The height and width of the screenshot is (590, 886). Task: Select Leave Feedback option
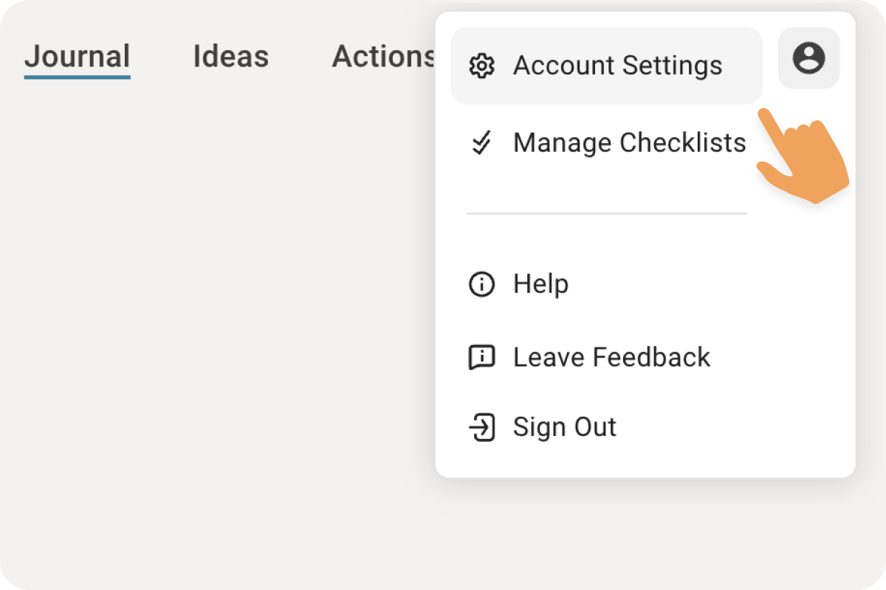(x=606, y=358)
